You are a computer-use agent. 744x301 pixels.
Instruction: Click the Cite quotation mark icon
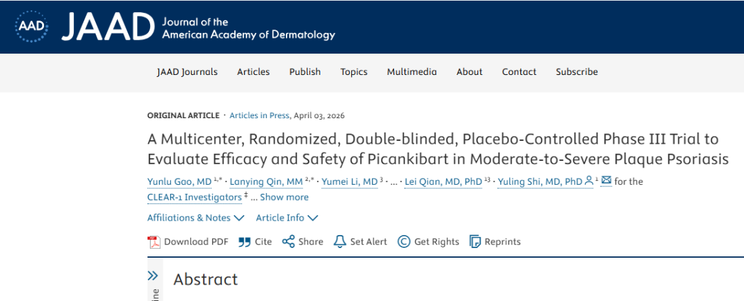tap(244, 241)
